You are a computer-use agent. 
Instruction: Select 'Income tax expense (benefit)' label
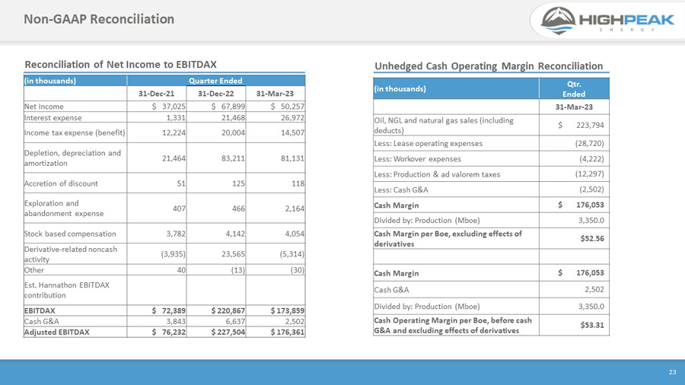[x=75, y=132]
